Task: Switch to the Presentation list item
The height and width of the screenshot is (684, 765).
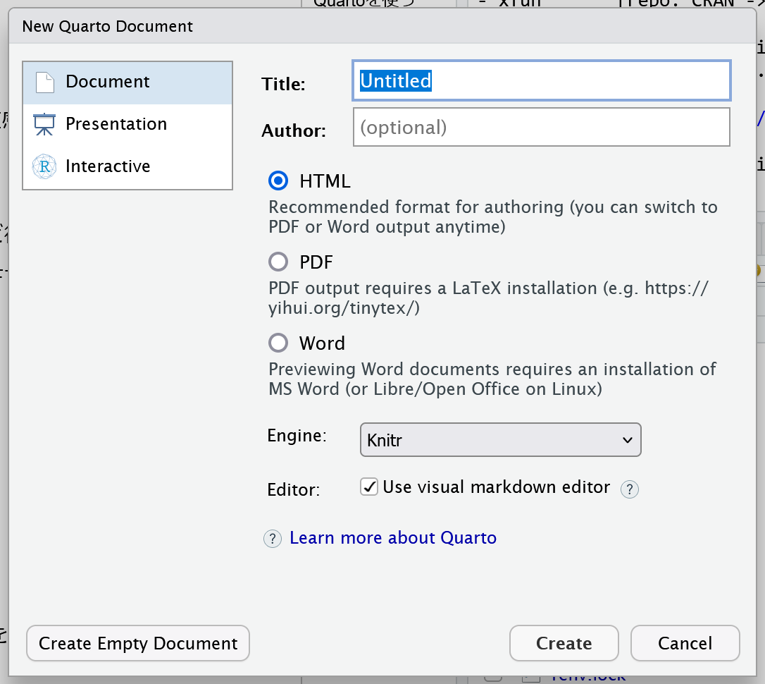Action: 127,124
